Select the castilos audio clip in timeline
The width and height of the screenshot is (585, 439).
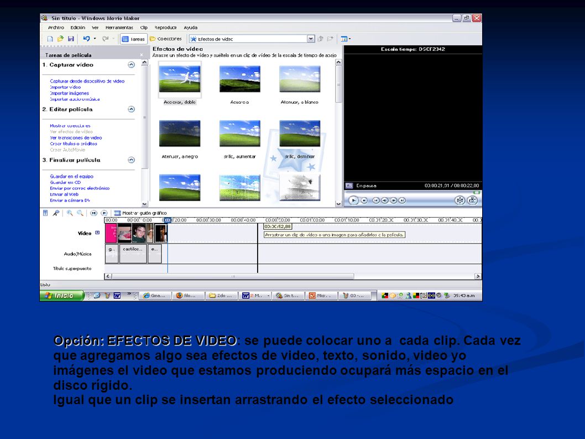tap(133, 254)
